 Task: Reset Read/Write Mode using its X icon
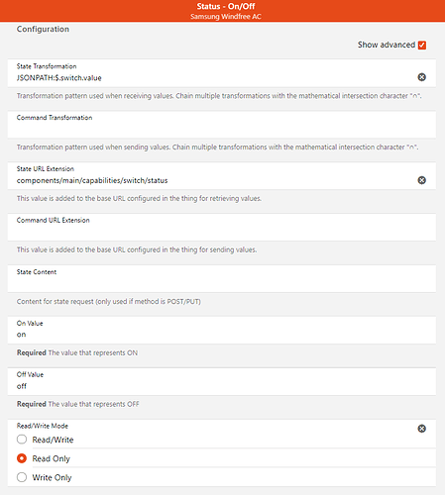(421, 429)
